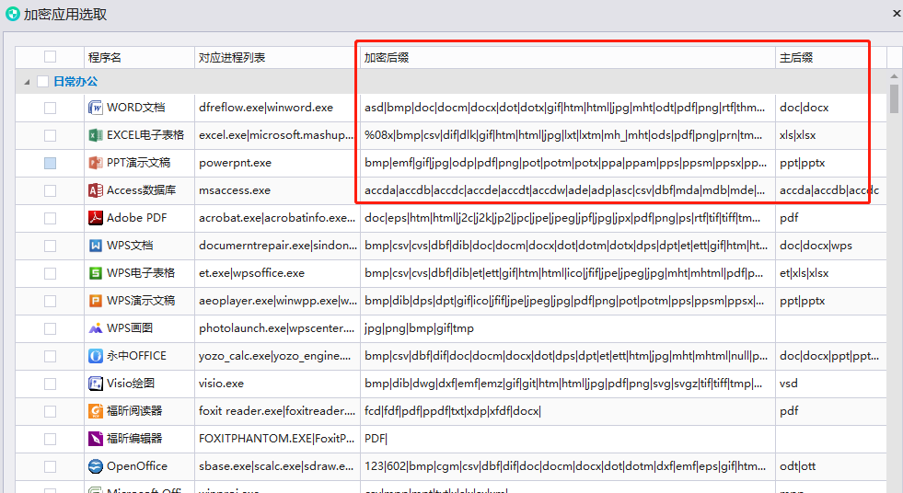Viewport: 903px width, 493px height.
Task: Check the 永中OFFICE row checkbox
Action: point(50,356)
